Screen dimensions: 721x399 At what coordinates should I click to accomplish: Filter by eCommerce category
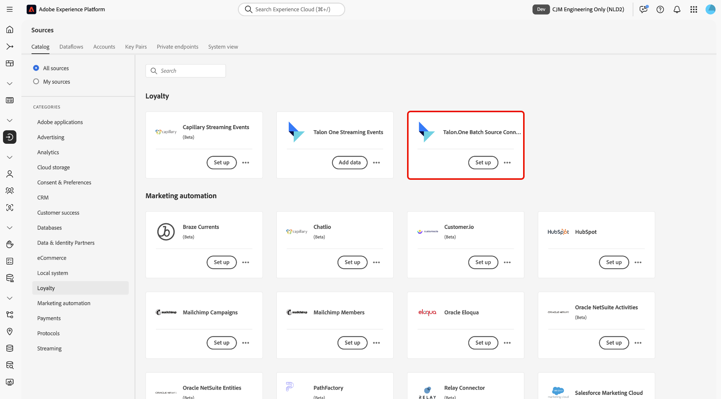coord(52,258)
